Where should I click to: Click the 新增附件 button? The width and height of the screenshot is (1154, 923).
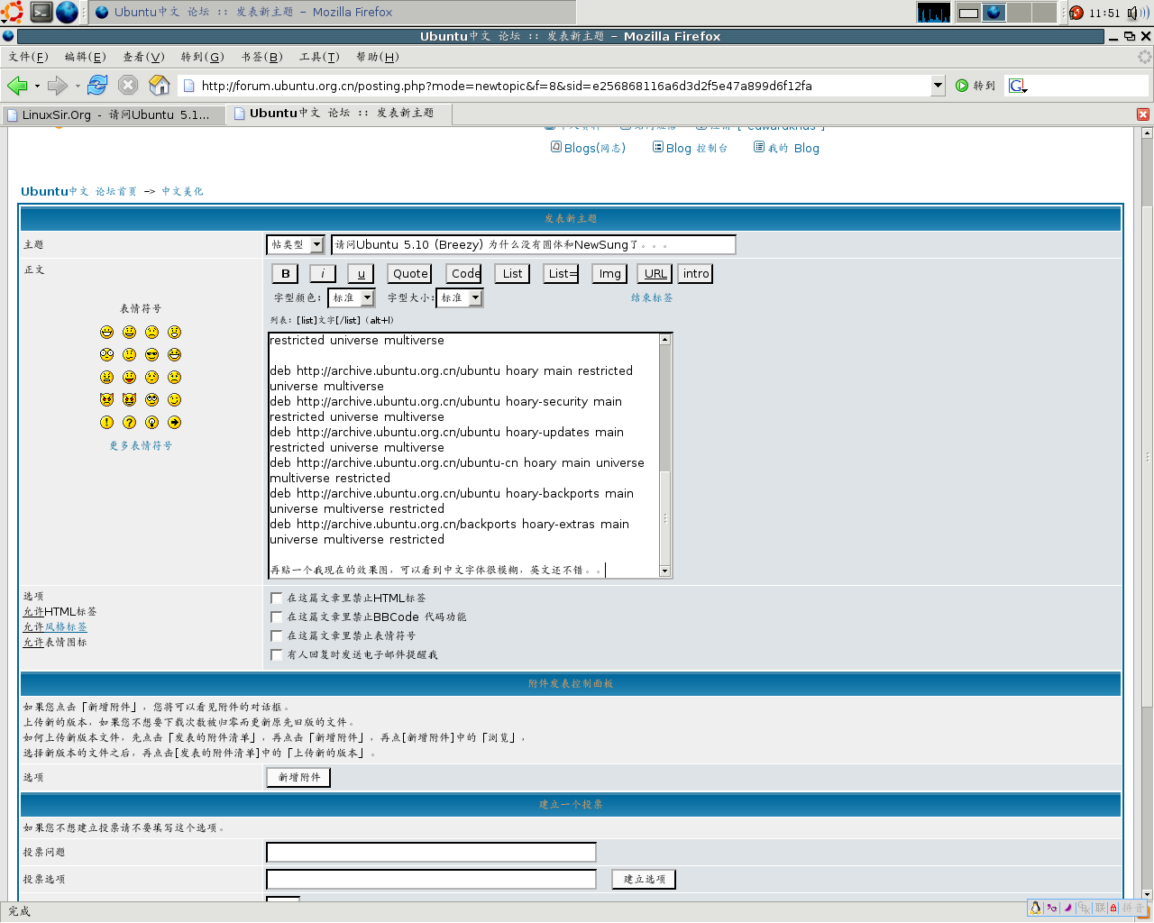[x=299, y=777]
